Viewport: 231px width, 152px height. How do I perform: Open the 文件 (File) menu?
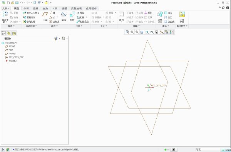(6, 8)
